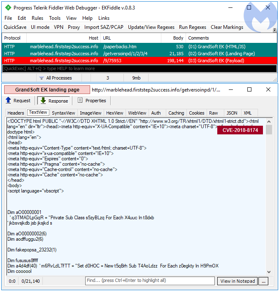Screen dimensions: 279x291
Task: Click the 'Dim fakepopsa_23232(1)' code line
Action: click(x=32, y=250)
